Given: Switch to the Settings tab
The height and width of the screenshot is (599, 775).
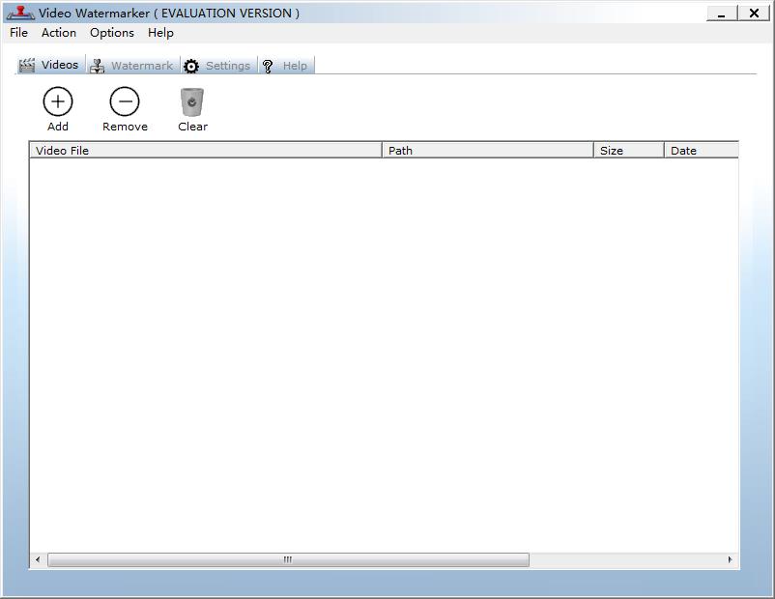Looking at the screenshot, I should point(219,66).
